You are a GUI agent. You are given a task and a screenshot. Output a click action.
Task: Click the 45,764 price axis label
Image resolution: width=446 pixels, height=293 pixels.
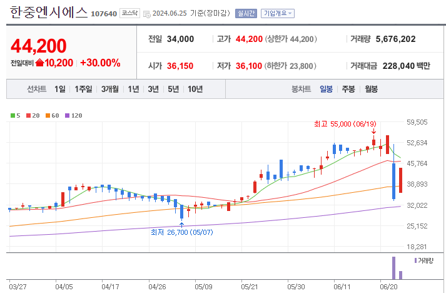(417, 163)
